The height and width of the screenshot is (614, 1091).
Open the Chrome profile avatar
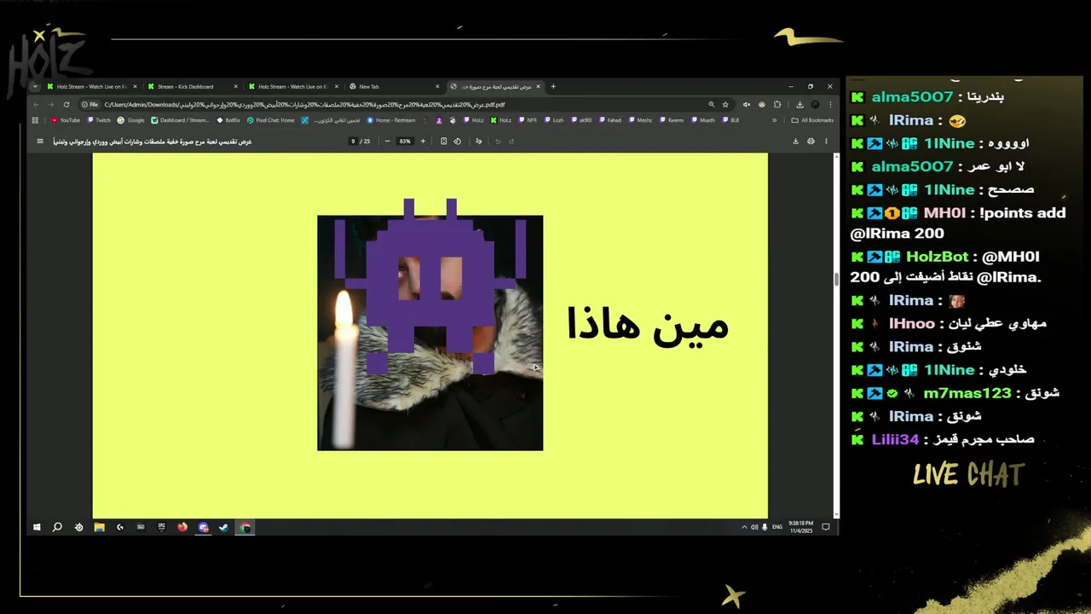point(815,105)
